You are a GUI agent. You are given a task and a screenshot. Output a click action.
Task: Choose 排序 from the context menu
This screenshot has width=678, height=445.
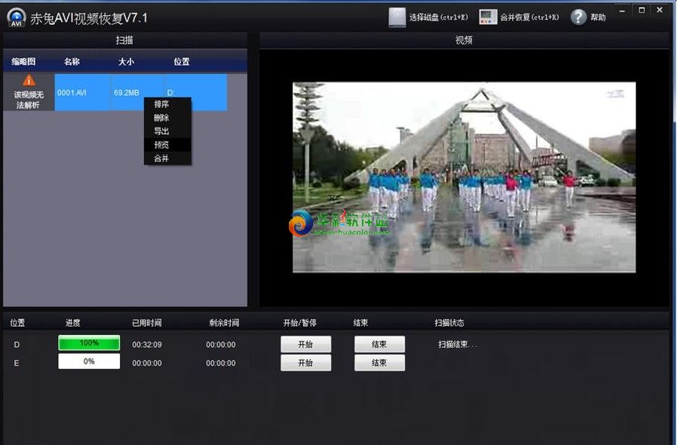pos(167,104)
